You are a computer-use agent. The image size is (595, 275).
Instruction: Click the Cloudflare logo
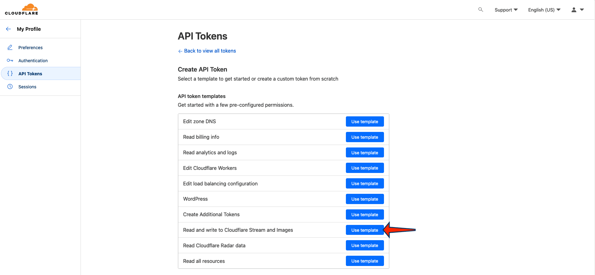pos(22,9)
